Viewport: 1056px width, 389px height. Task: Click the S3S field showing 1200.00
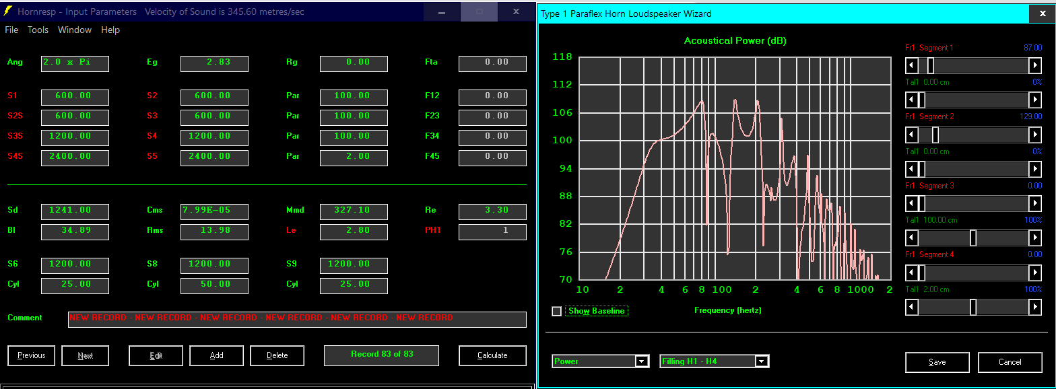(75, 137)
